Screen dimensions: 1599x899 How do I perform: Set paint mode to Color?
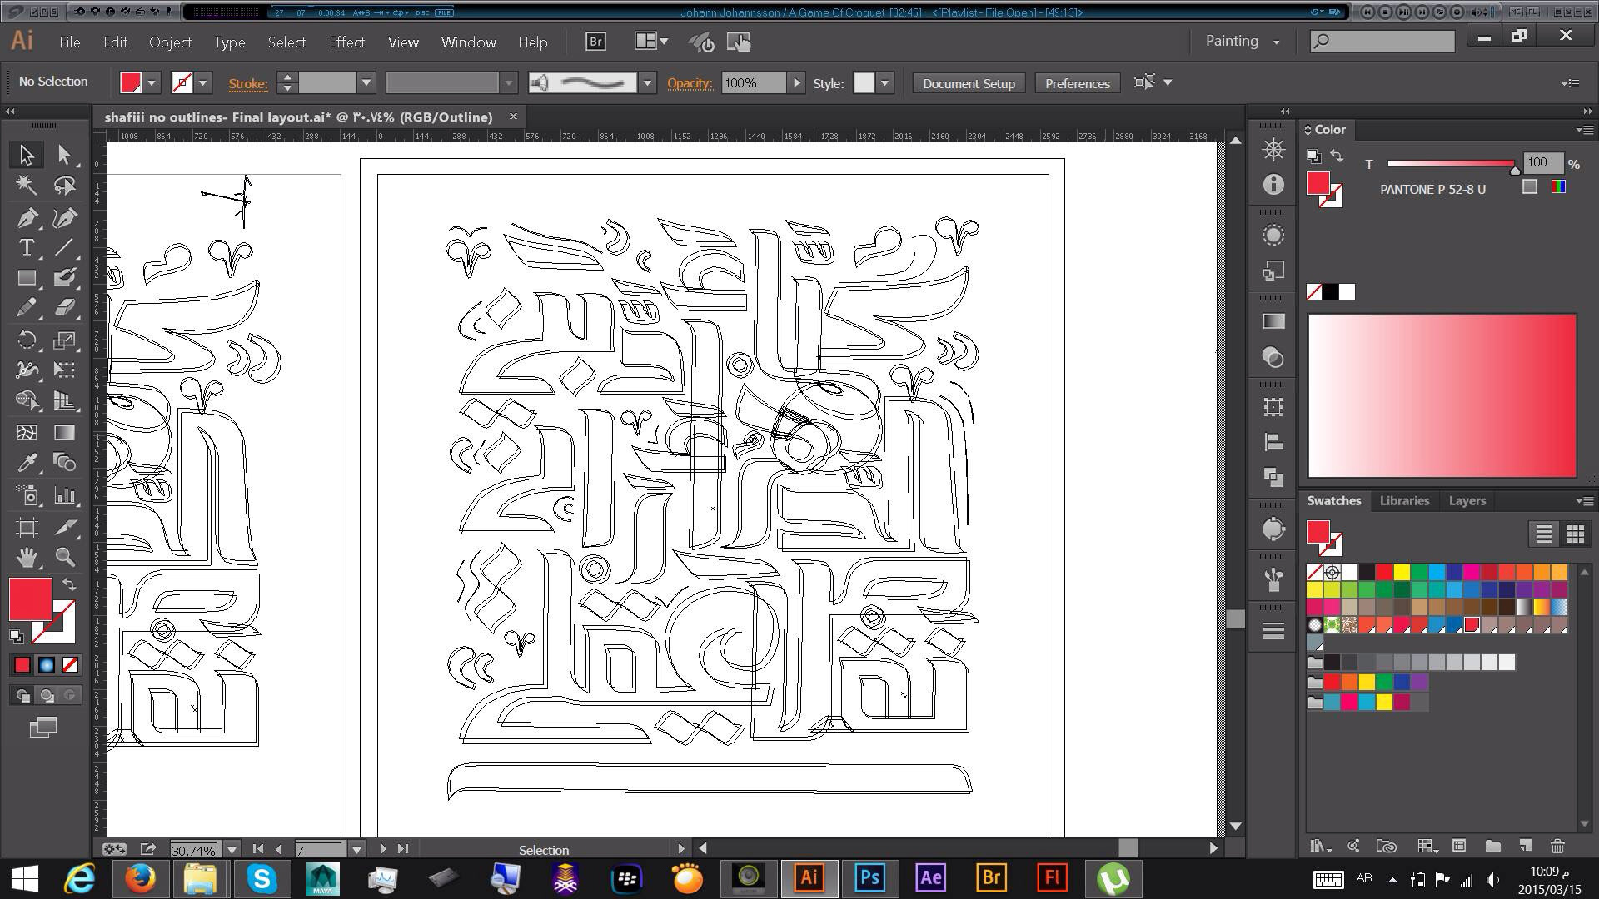22,665
